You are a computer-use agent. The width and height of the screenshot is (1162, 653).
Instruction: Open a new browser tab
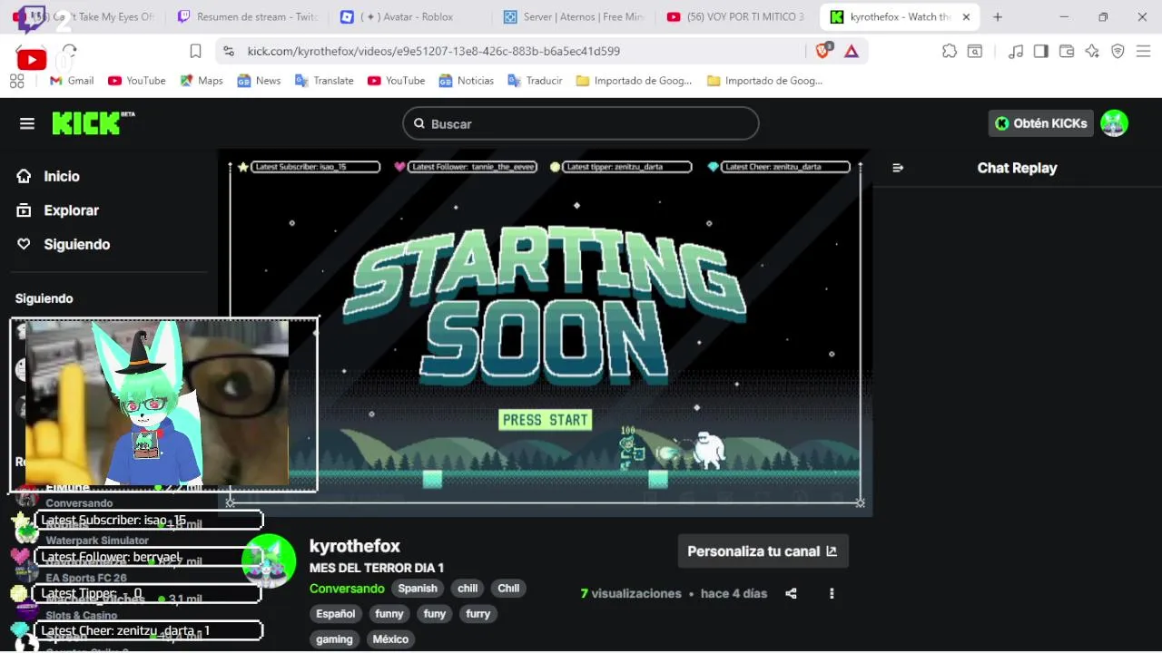click(x=998, y=17)
